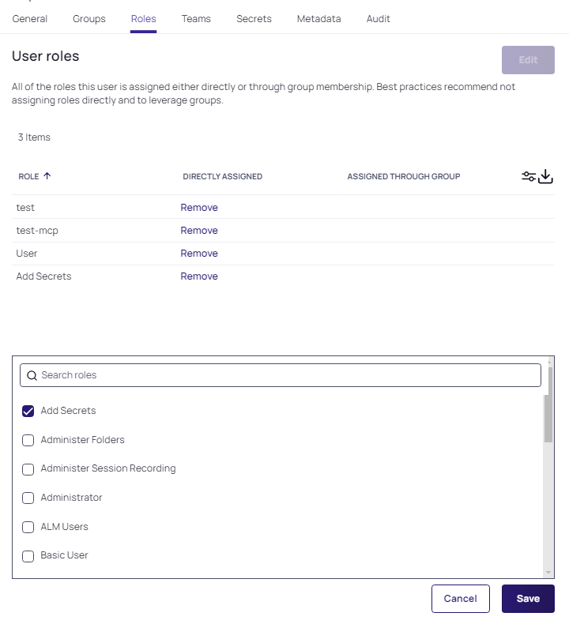Screen dimensions: 569x624
Task: Select the Basic User checkbox
Action: pyautogui.click(x=28, y=556)
